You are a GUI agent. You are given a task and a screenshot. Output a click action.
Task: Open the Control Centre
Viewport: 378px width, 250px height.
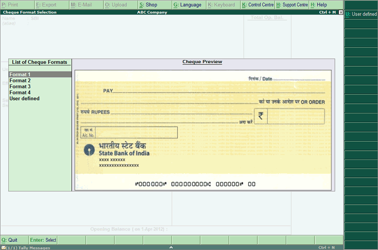(258, 5)
